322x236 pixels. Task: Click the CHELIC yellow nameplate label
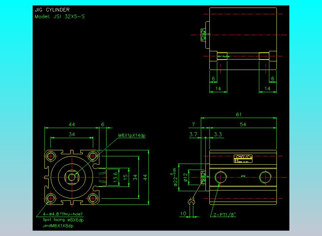[x=243, y=159]
